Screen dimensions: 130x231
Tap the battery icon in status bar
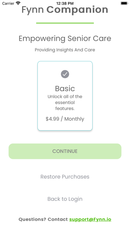tap(124, 3)
